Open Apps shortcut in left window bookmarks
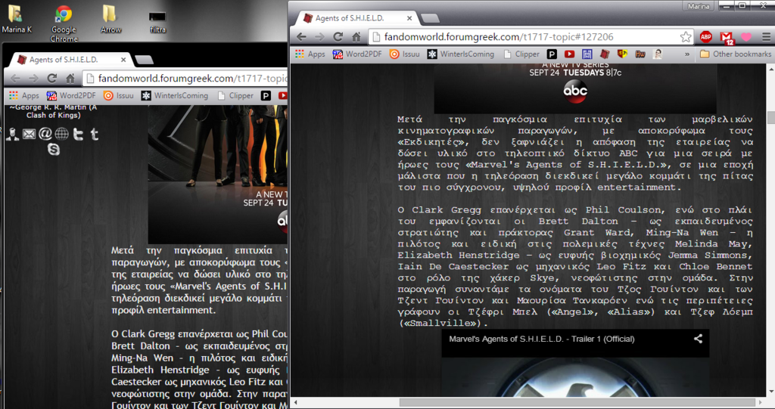The width and height of the screenshot is (775, 409). (23, 95)
